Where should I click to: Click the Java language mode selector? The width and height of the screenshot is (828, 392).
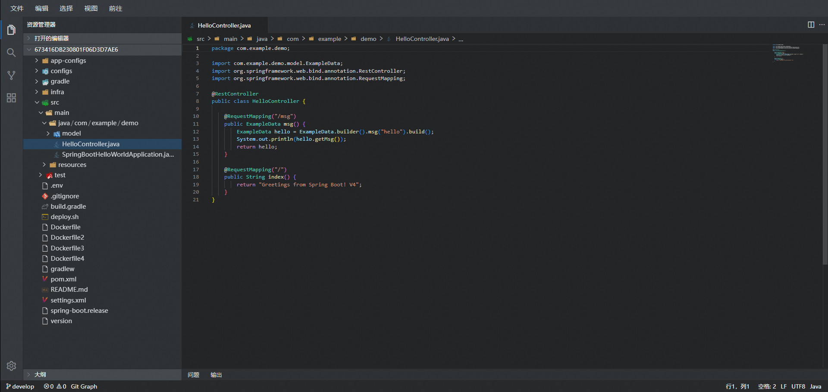click(815, 386)
